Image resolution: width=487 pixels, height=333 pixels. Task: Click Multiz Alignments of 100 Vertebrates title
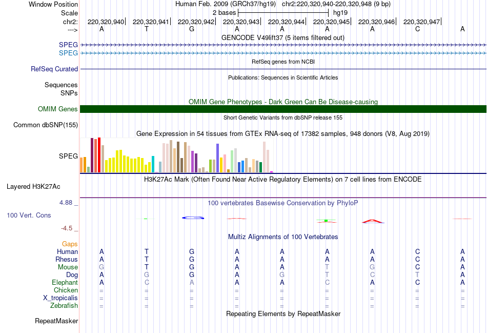tap(283, 237)
